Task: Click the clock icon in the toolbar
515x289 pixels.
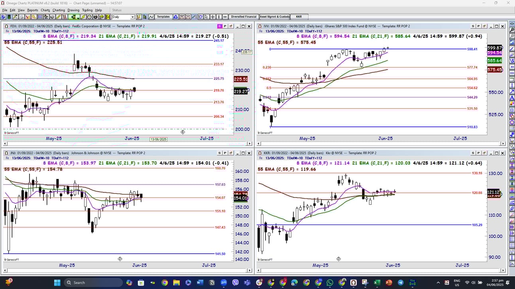Action: (89, 17)
